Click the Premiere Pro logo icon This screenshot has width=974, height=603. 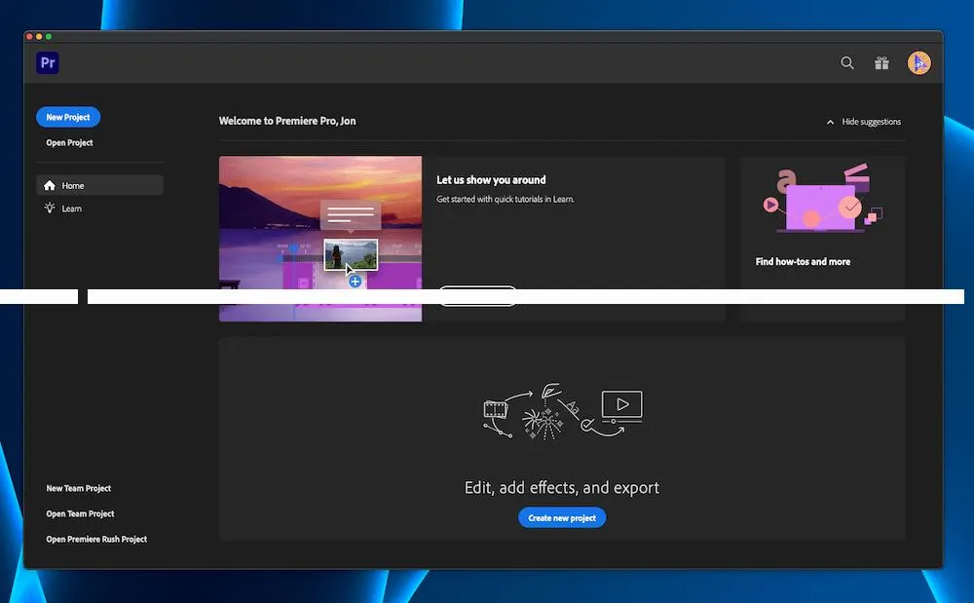[x=48, y=62]
